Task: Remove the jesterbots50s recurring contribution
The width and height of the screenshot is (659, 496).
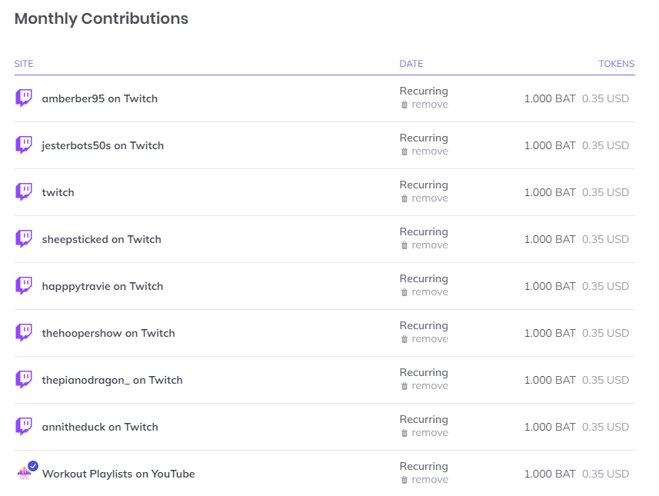Action: click(424, 151)
